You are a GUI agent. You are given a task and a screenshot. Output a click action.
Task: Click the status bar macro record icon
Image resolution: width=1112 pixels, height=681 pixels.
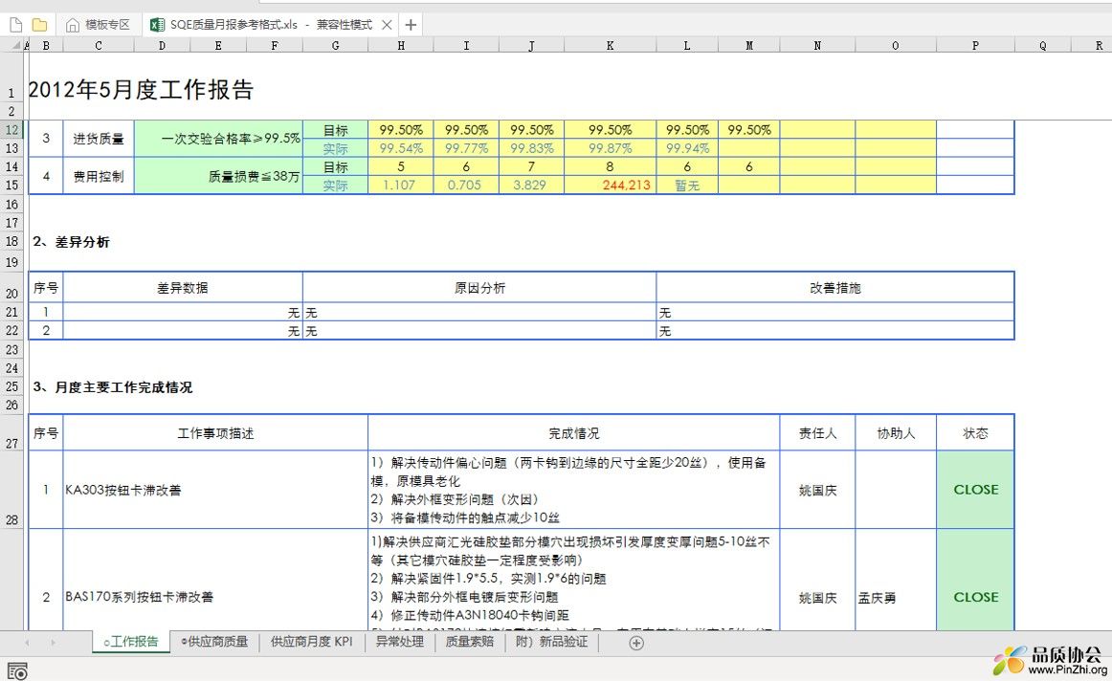(17, 670)
